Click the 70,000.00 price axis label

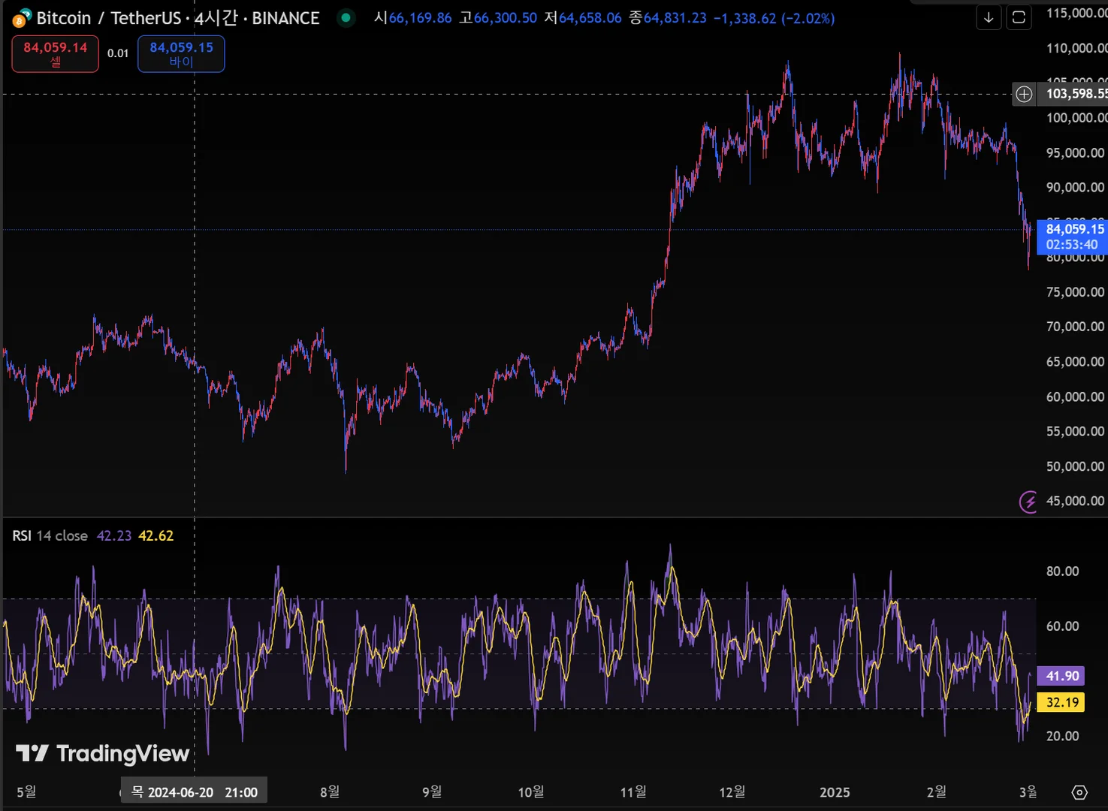(1076, 327)
